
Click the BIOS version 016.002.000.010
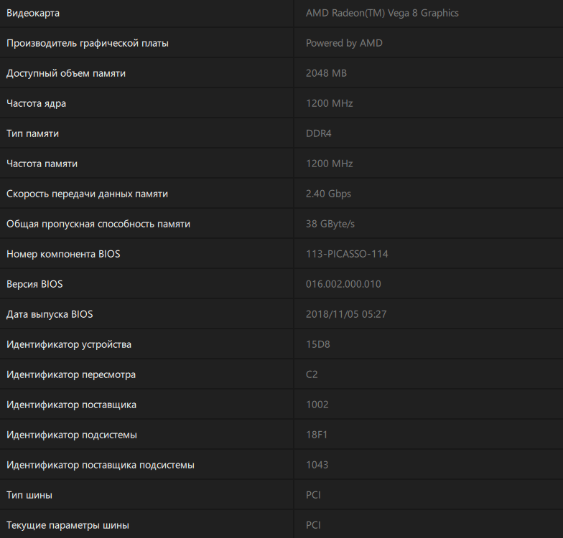tap(343, 284)
